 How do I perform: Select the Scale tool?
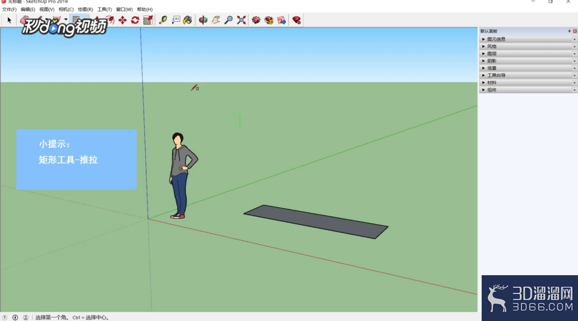[148, 20]
